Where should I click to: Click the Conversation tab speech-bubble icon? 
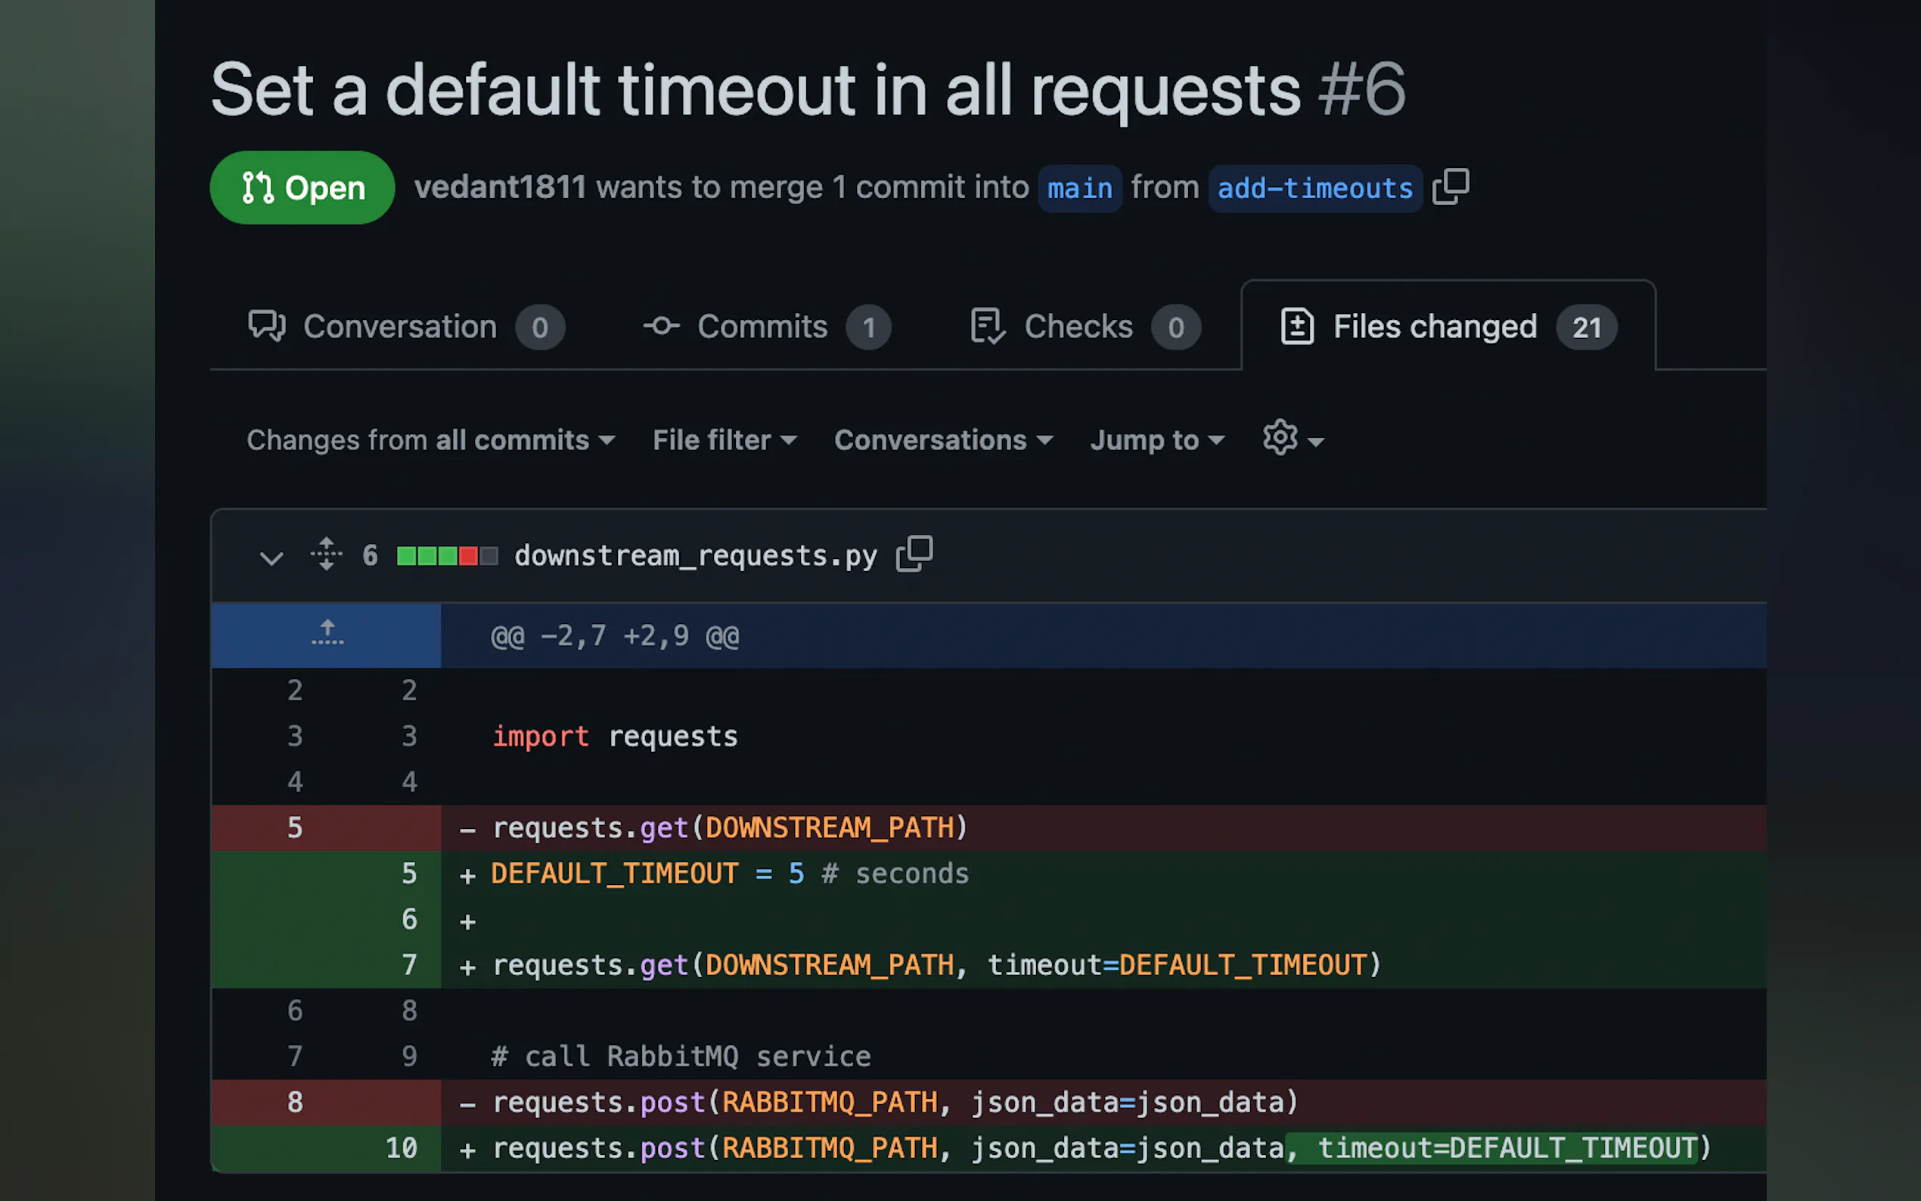click(267, 326)
